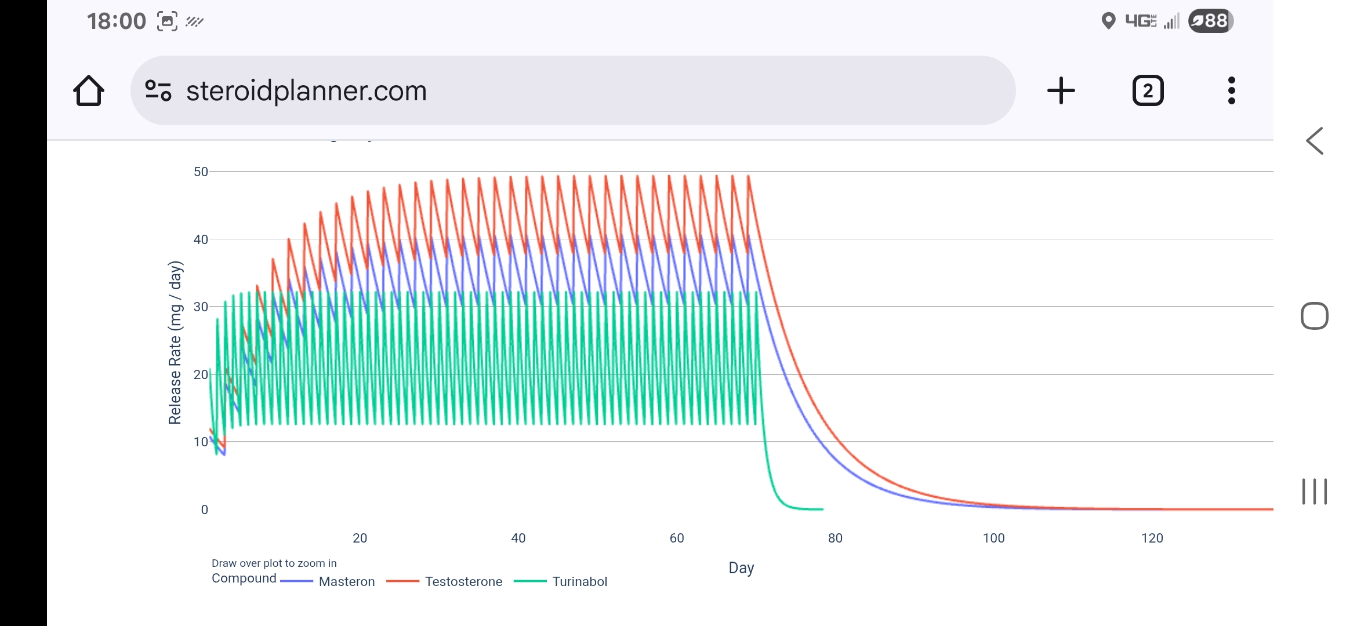This screenshot has width=1357, height=626.
Task: Open a new tab with plus icon
Action: click(x=1061, y=91)
